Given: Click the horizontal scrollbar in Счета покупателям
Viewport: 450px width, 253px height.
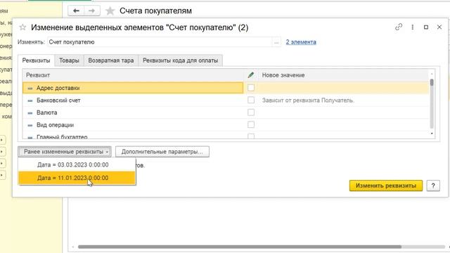Looking at the screenshot, I should click(240, 247).
